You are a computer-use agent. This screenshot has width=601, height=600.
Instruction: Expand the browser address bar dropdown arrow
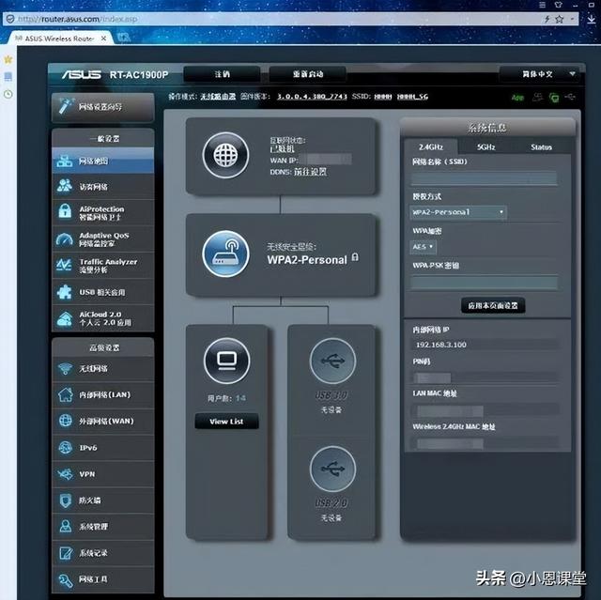click(x=572, y=19)
